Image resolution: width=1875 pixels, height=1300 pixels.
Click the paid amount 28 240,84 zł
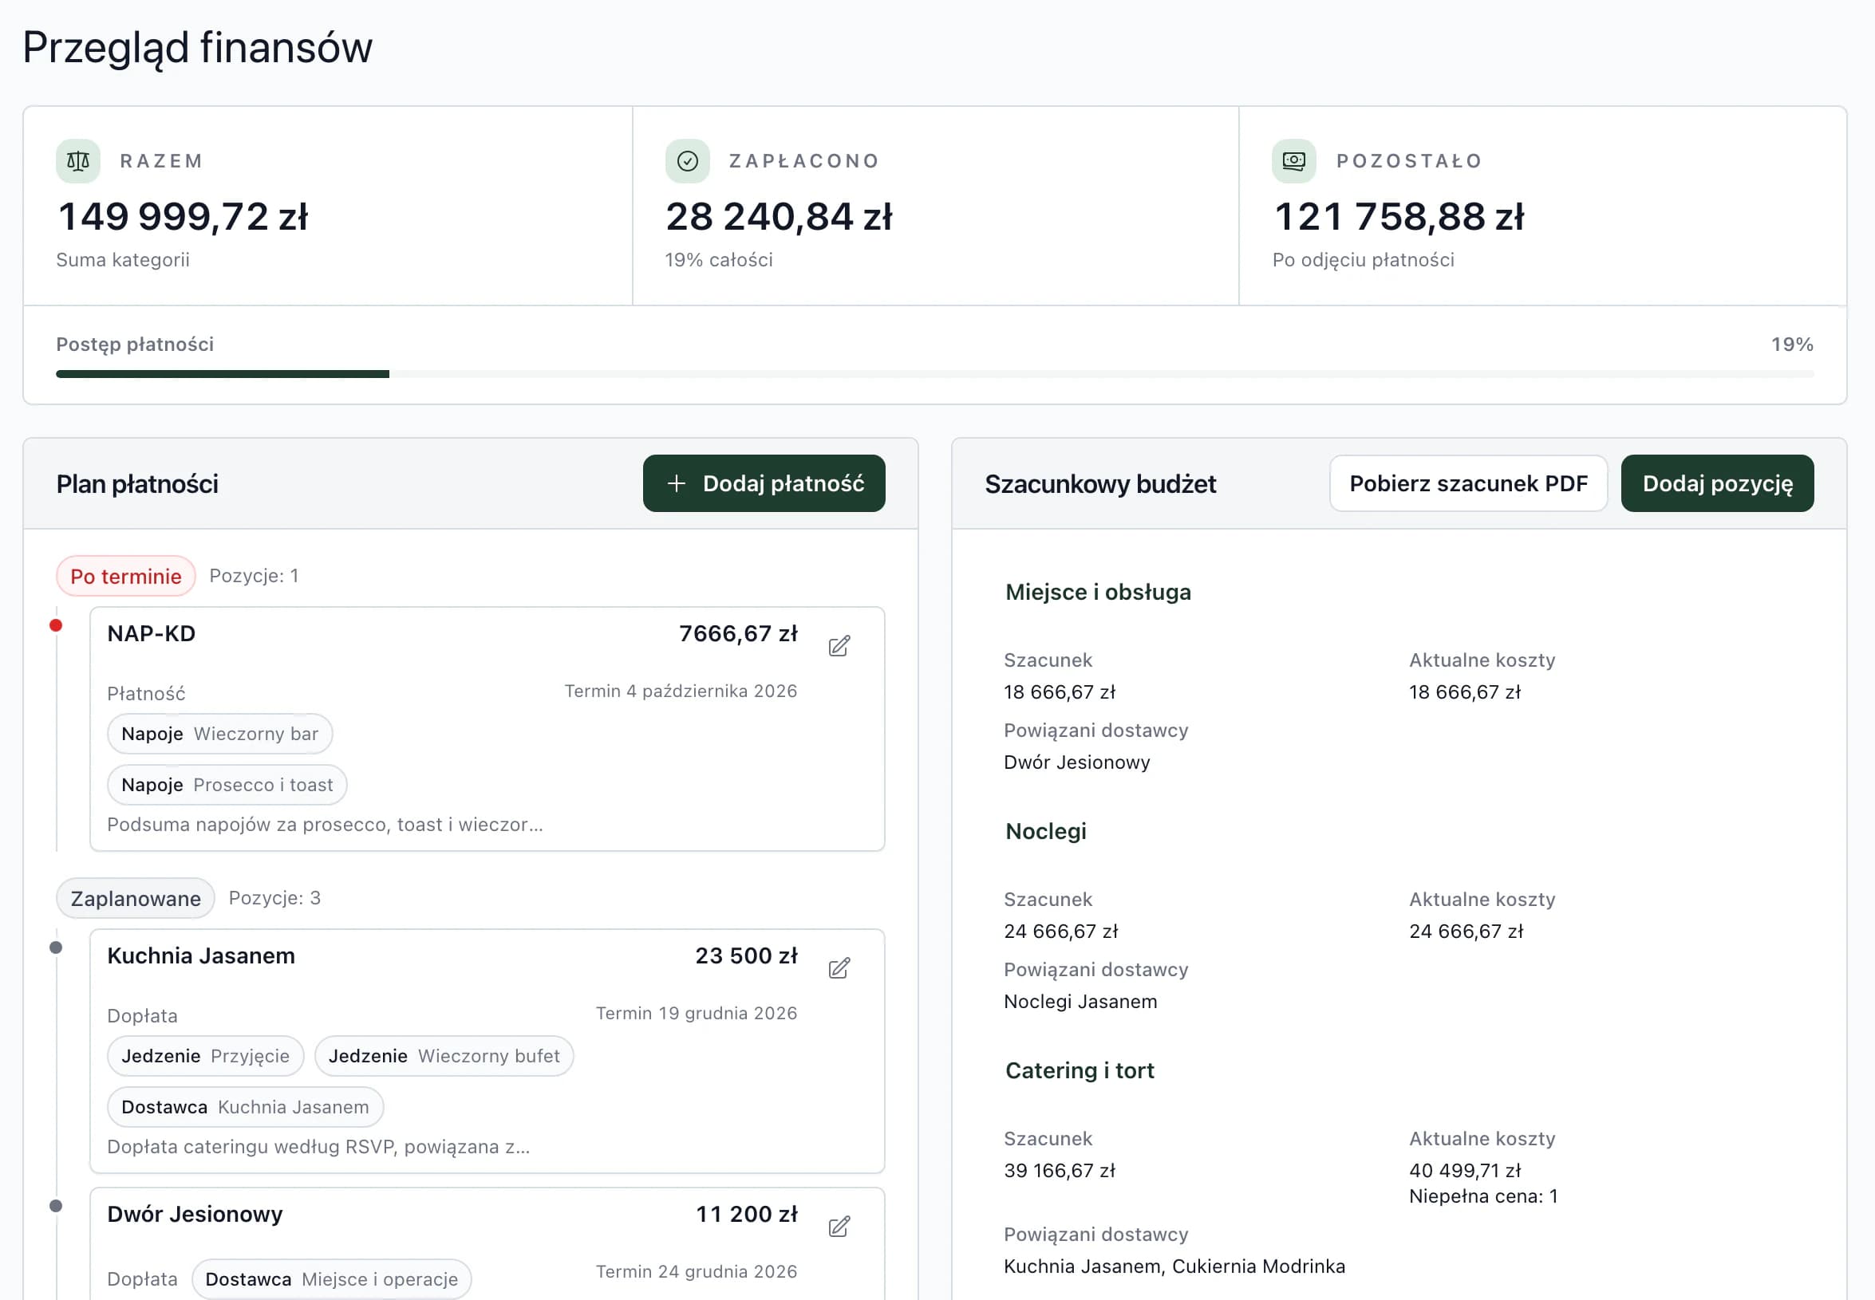(x=778, y=217)
